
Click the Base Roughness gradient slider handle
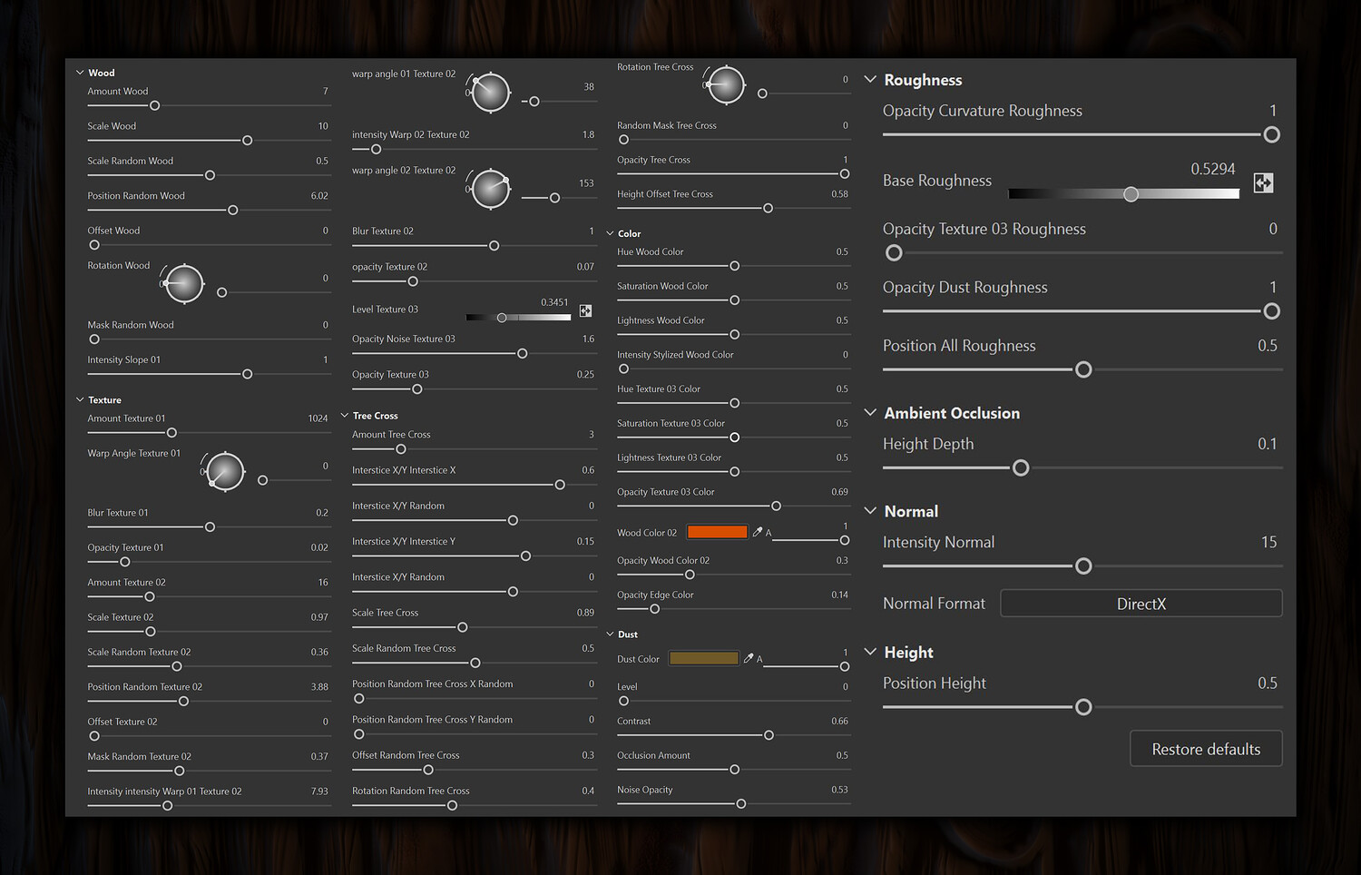[x=1131, y=194]
